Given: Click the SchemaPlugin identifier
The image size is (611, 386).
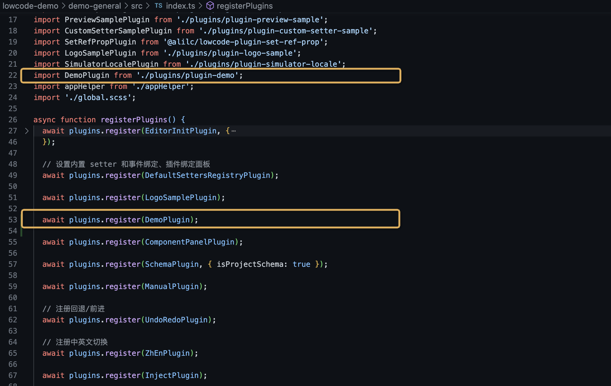Looking at the screenshot, I should click(x=172, y=264).
